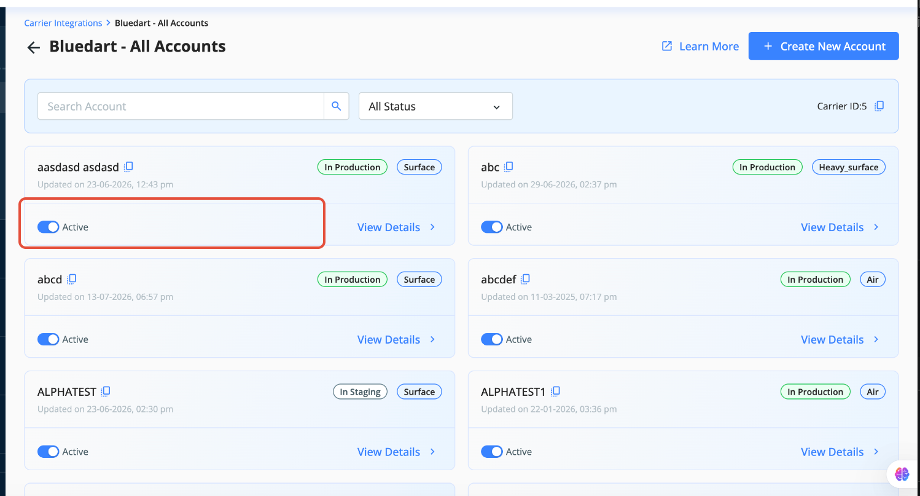Click Updated on 29-06-2026, 02:37 pm text
The image size is (920, 496).
pos(549,184)
